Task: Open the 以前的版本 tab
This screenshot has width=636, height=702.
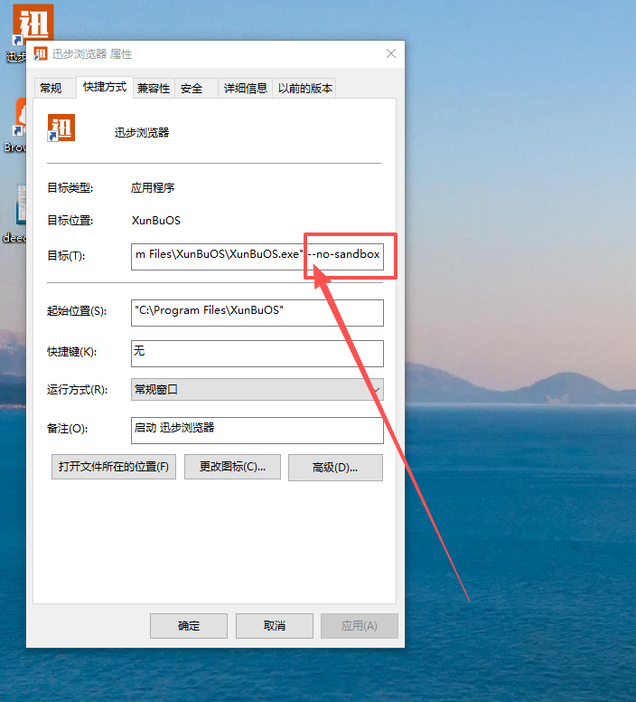Action: (x=304, y=88)
